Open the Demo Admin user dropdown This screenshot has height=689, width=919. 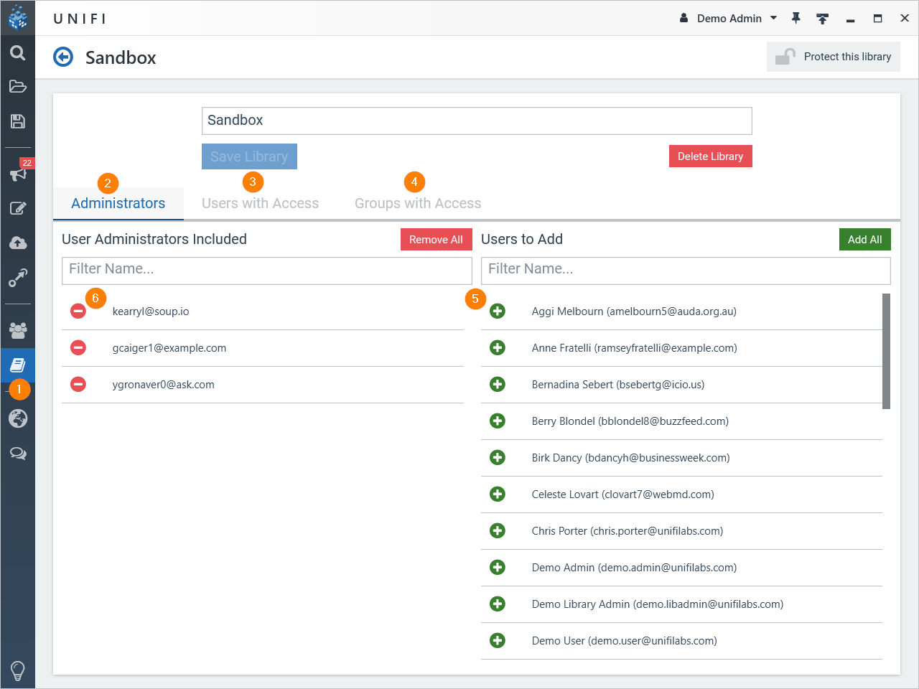point(729,19)
